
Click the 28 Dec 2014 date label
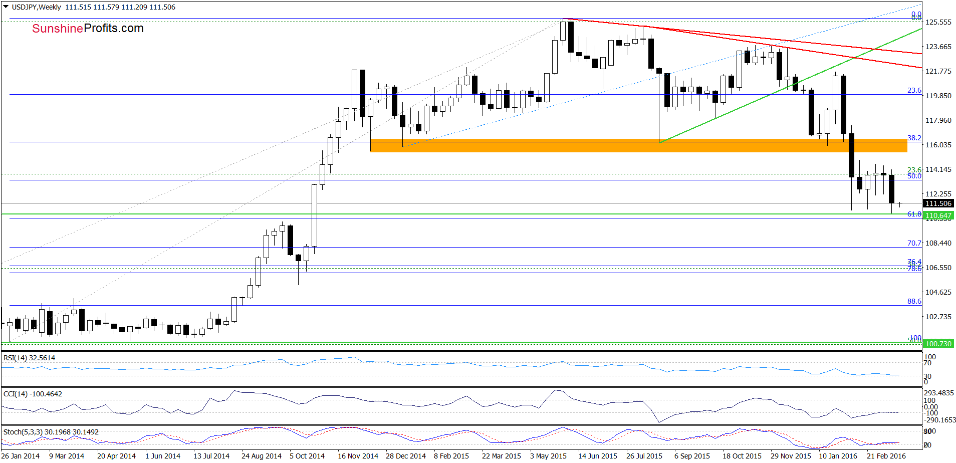tap(406, 456)
